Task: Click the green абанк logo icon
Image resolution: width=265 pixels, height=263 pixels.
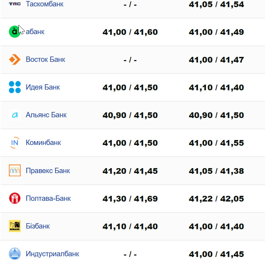Action: pyautogui.click(x=15, y=32)
